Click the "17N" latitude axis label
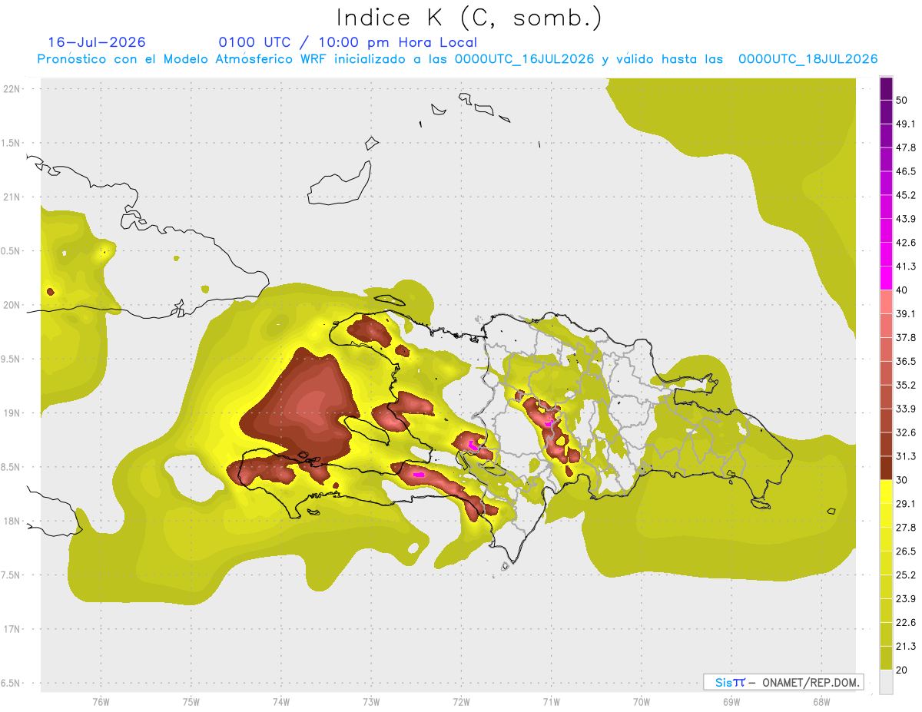 click(11, 629)
